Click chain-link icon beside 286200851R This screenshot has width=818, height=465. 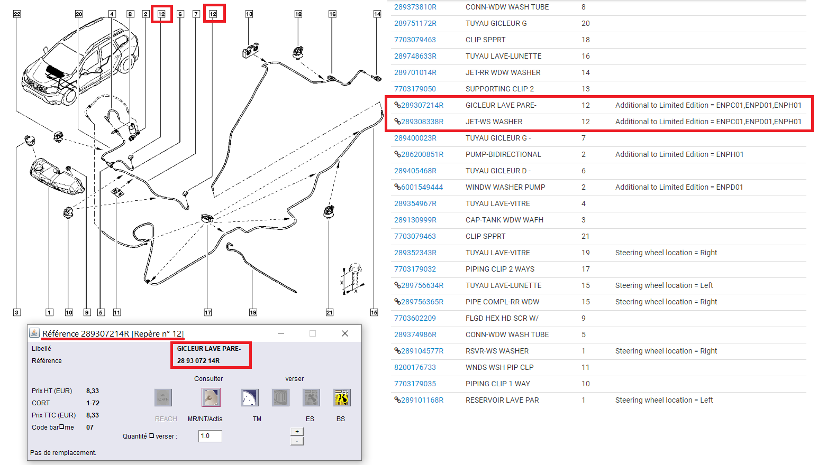click(x=397, y=154)
